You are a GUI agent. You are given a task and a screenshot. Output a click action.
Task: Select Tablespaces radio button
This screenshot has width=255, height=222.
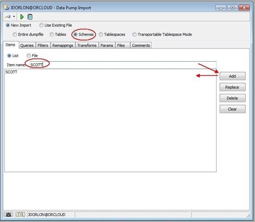112,34
